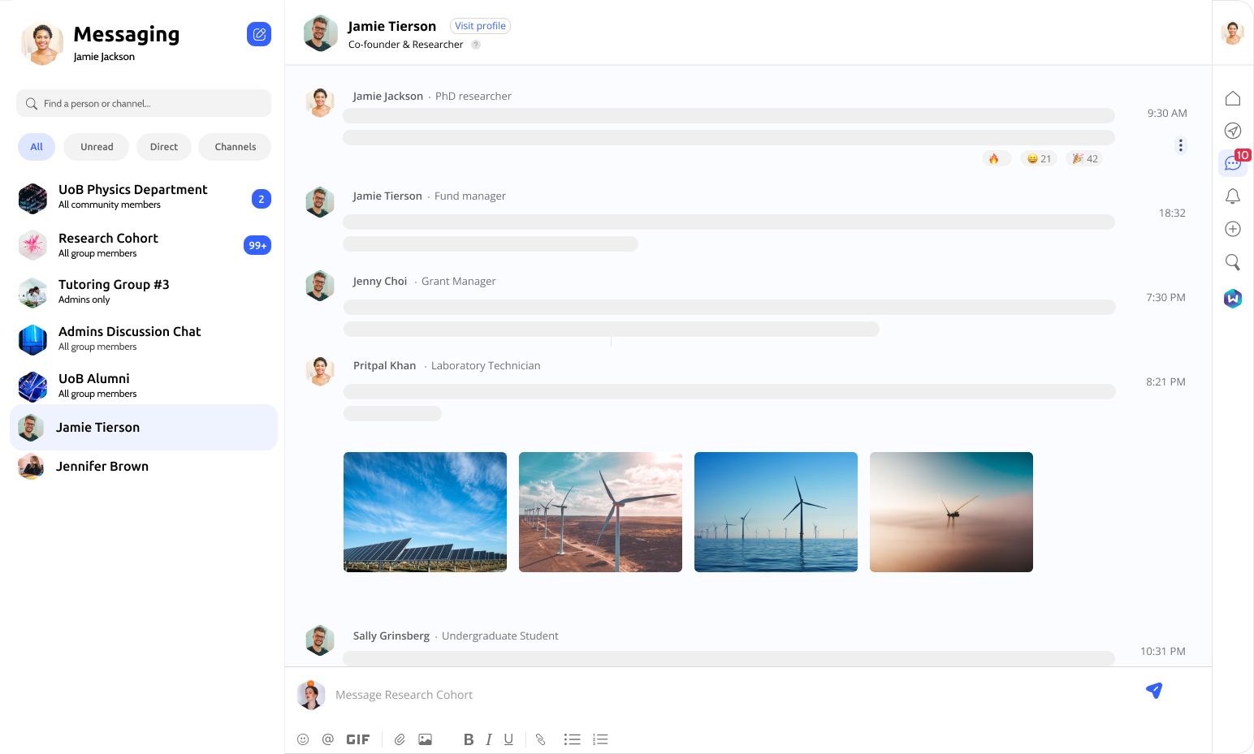This screenshot has width=1254, height=754.
Task: Click the Visit profile button
Action: pos(480,26)
